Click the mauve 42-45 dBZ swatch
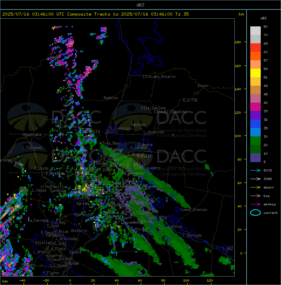281x285 pixels. (255, 98)
